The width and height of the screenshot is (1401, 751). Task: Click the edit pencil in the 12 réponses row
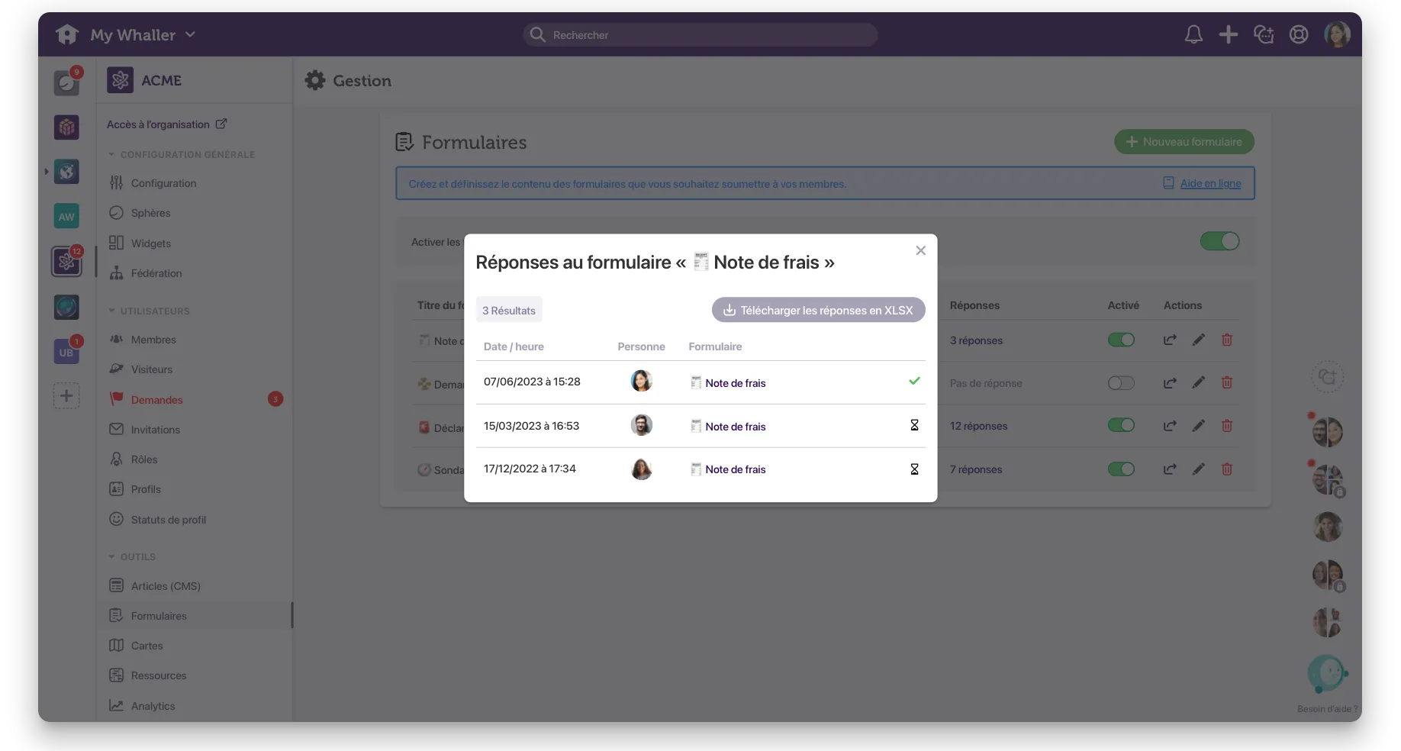pos(1198,425)
